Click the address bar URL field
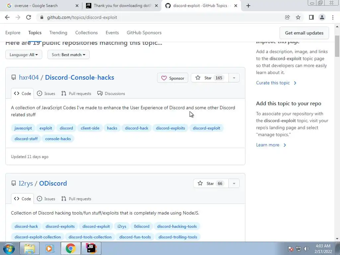The width and height of the screenshot is (340, 255). pos(160,17)
